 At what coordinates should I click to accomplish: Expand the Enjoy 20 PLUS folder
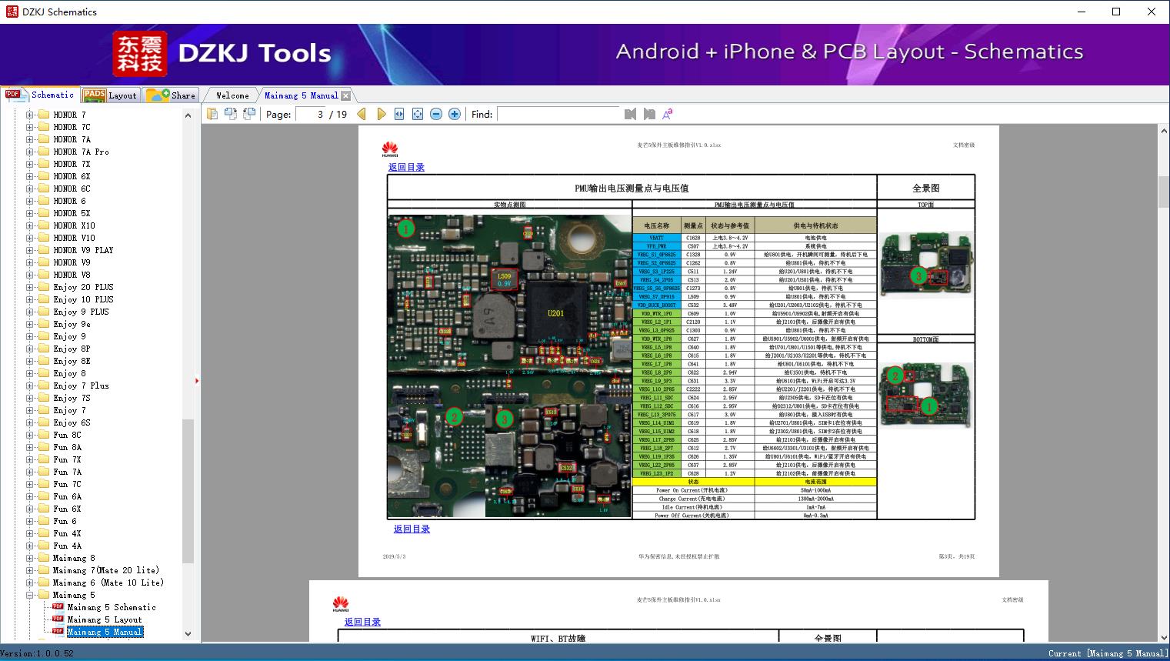pos(30,287)
